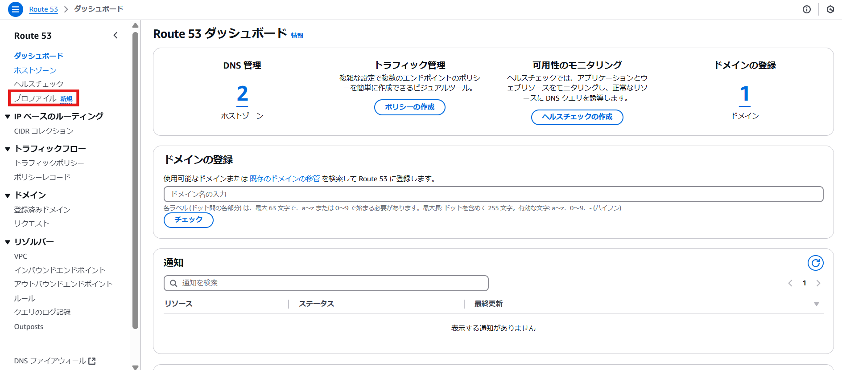Open Outposts in the sidebar
The height and width of the screenshot is (370, 842).
click(29, 327)
